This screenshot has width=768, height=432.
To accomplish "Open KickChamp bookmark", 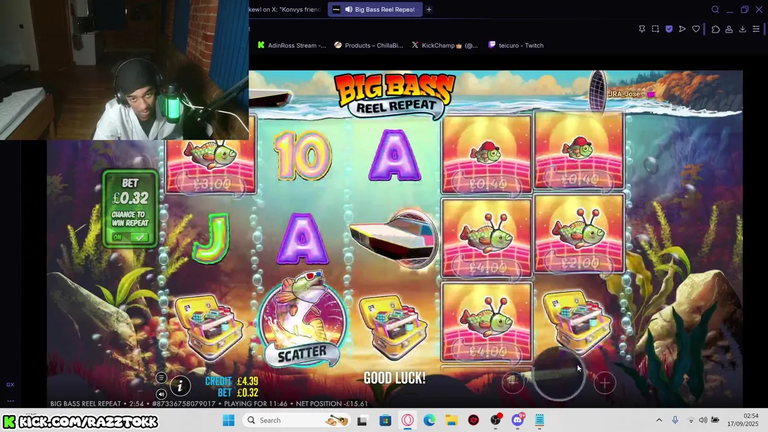I will pyautogui.click(x=444, y=45).
